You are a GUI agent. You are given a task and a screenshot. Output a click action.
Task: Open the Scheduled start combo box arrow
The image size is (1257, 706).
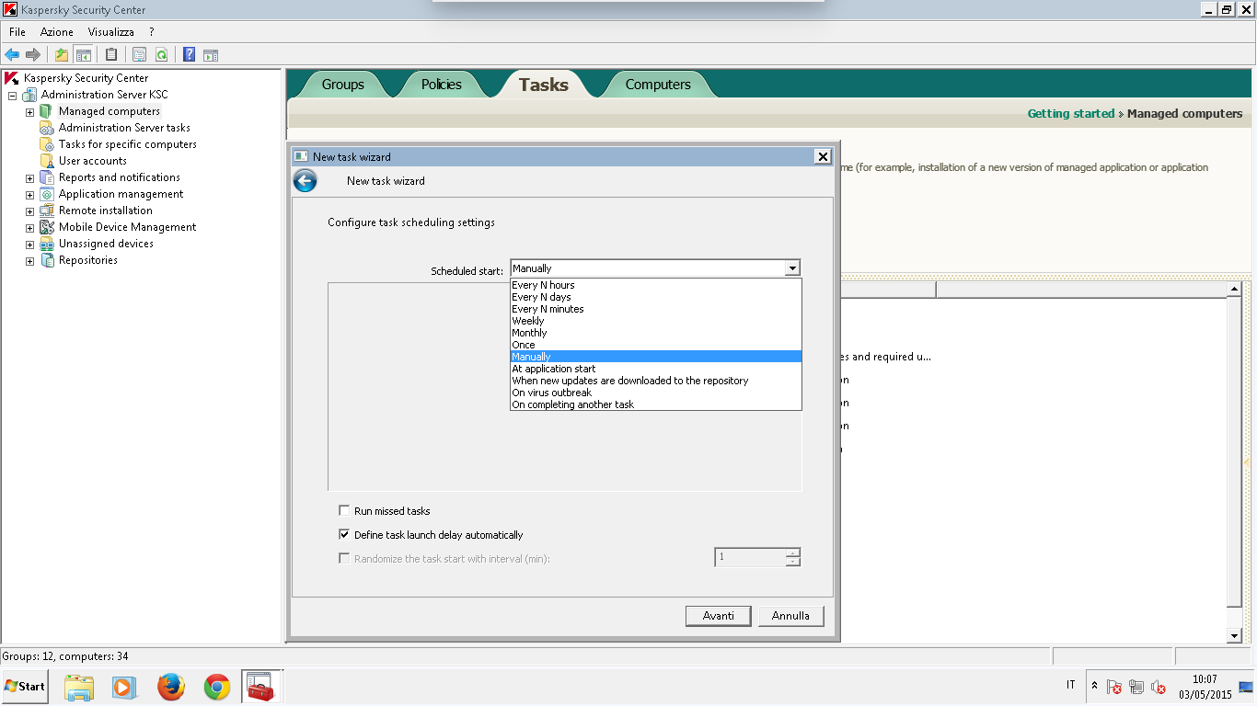[792, 268]
